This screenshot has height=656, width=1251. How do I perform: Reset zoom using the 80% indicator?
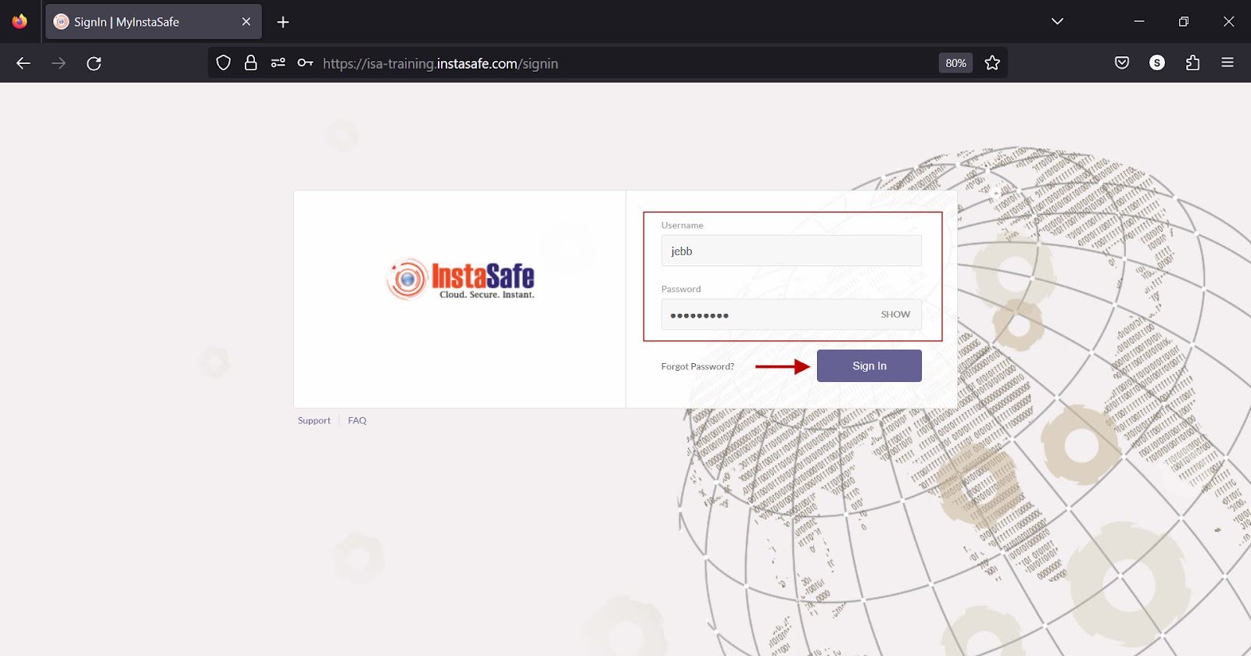click(x=955, y=63)
